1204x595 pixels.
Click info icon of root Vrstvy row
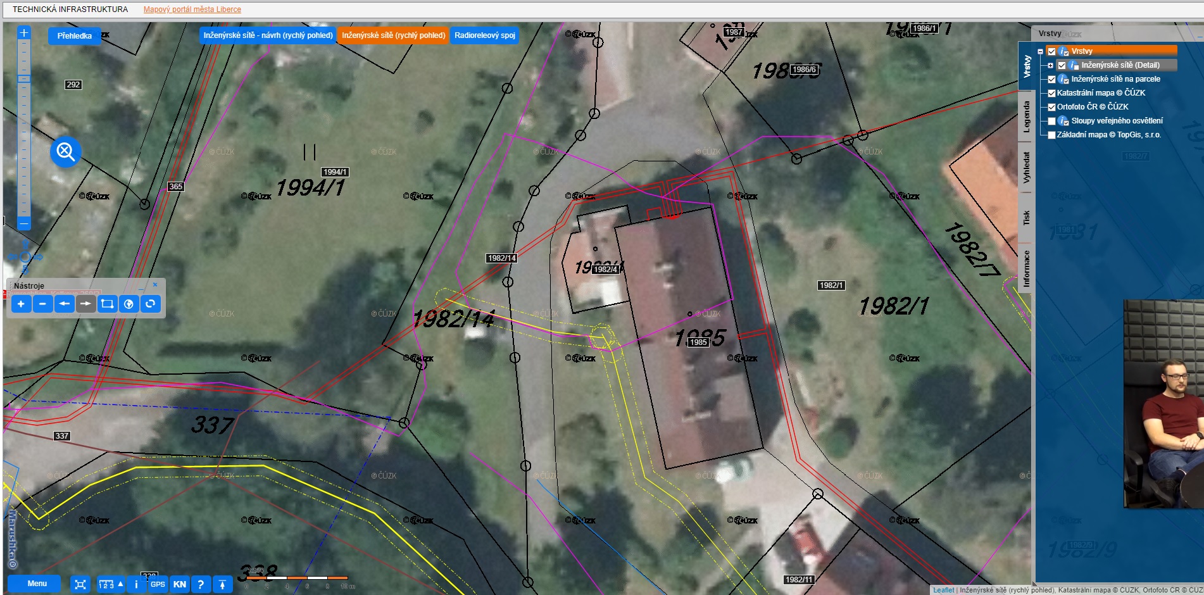(1063, 51)
